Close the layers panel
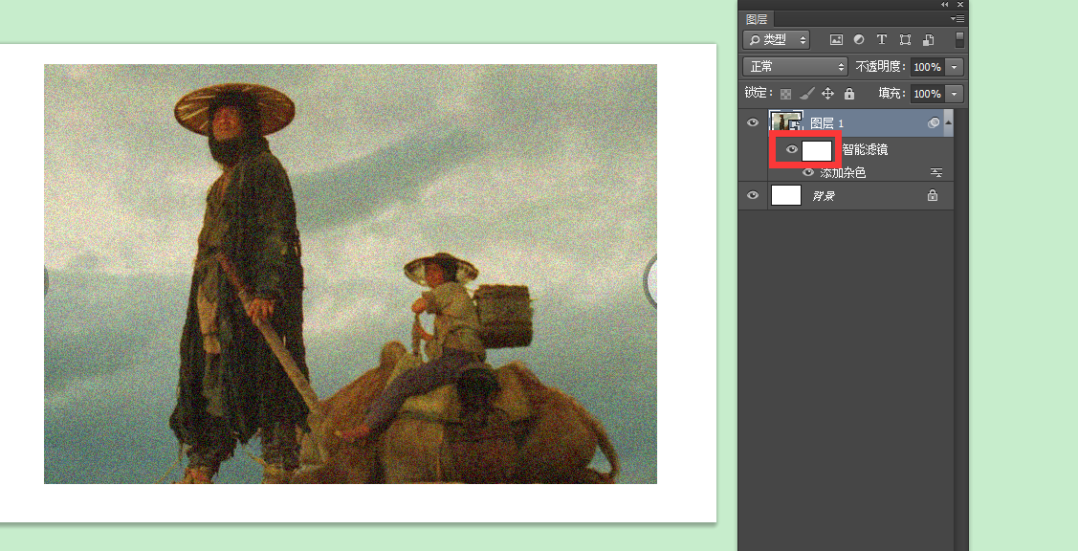The width and height of the screenshot is (1078, 551). pyautogui.click(x=959, y=4)
